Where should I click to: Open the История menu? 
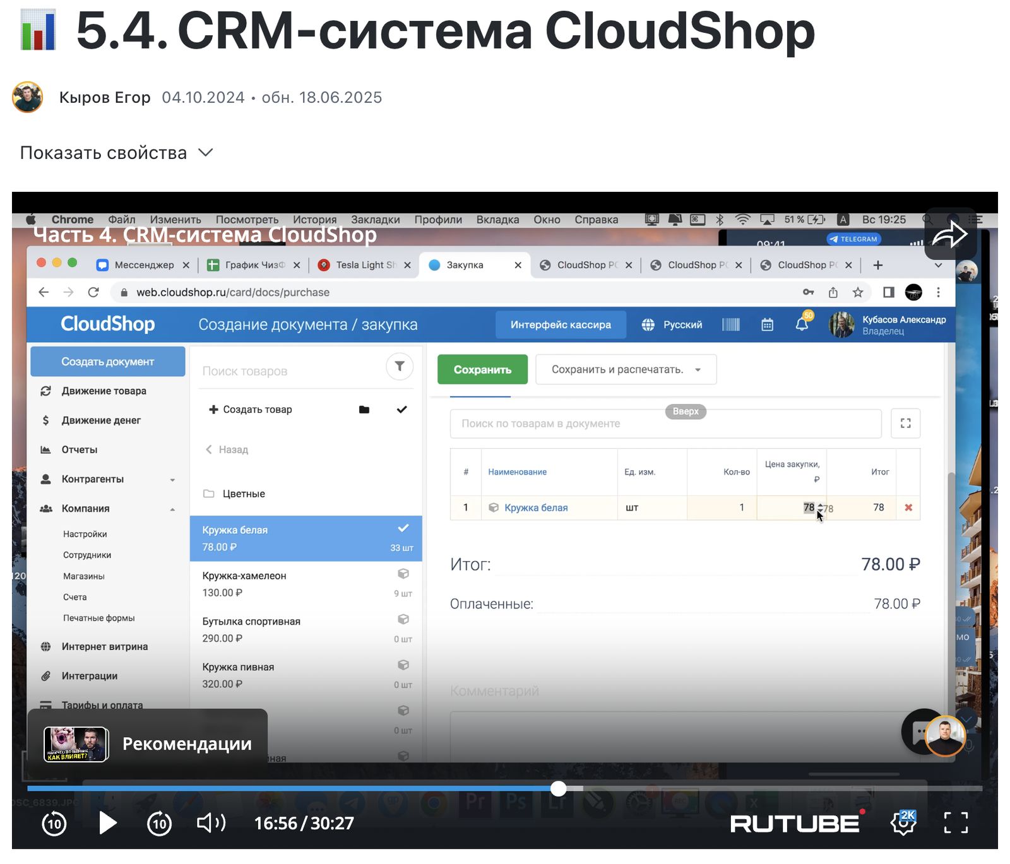[314, 220]
